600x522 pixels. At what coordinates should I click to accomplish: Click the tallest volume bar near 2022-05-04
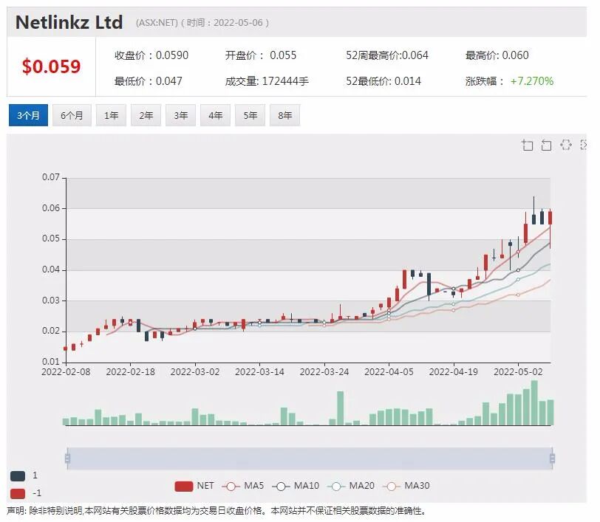534,402
